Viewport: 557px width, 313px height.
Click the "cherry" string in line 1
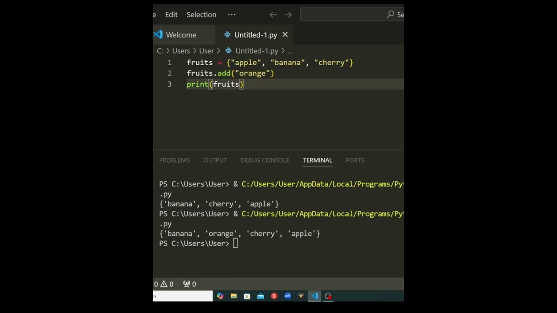click(331, 63)
